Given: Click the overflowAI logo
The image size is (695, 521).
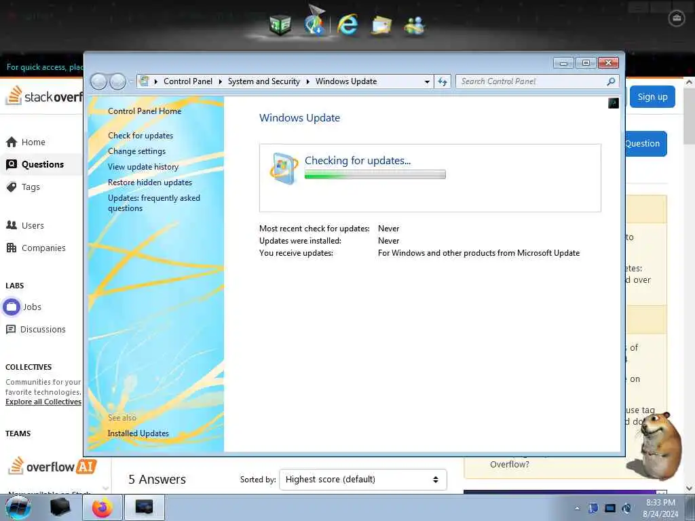Looking at the screenshot, I should tap(52, 466).
